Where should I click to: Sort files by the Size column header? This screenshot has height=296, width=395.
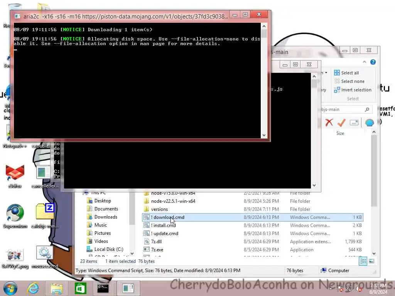pos(340,133)
